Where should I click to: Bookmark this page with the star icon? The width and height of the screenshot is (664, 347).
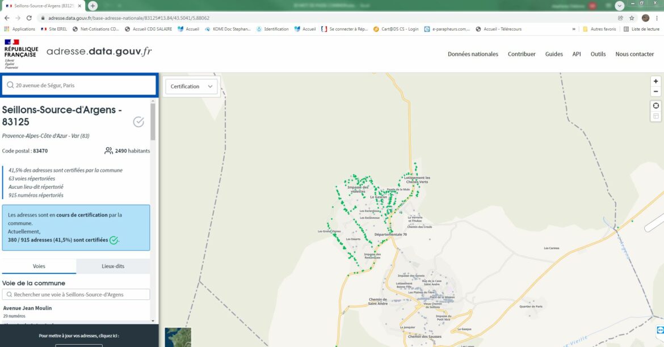[x=632, y=18]
